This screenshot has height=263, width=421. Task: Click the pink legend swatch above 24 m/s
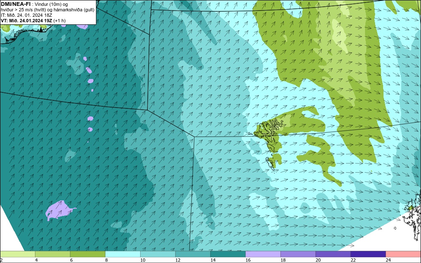(x=403, y=254)
